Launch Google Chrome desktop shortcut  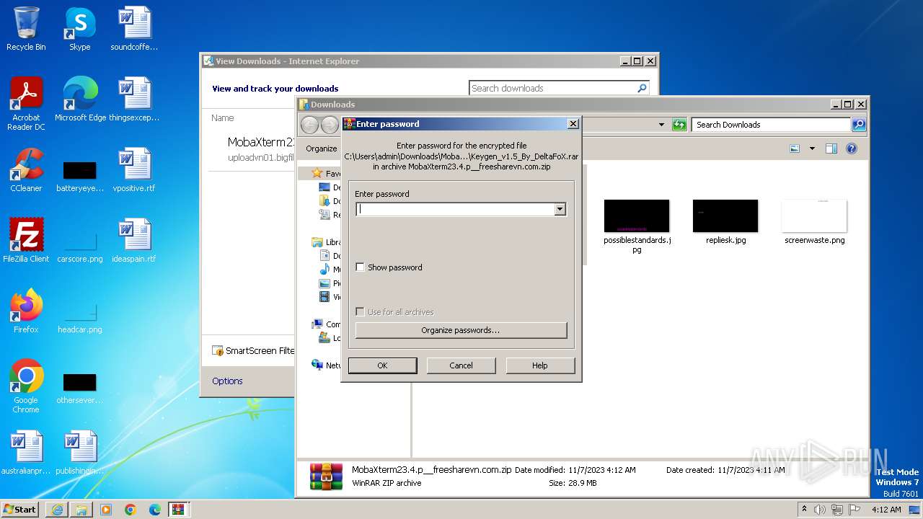[x=26, y=386]
